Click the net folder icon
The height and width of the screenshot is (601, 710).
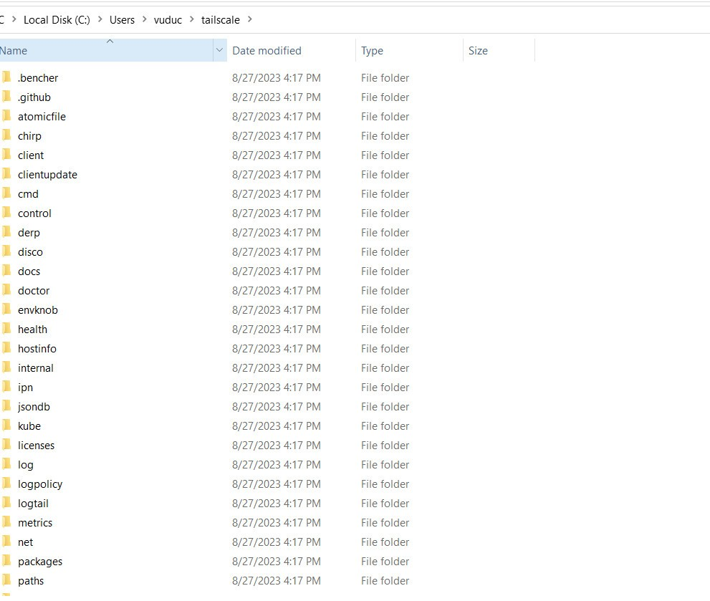(6, 542)
